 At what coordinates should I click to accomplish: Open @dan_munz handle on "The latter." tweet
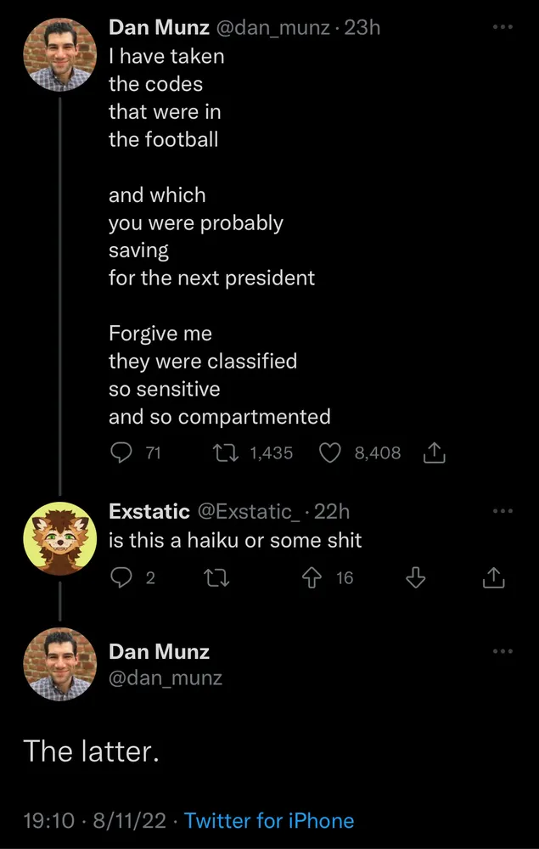pos(166,677)
